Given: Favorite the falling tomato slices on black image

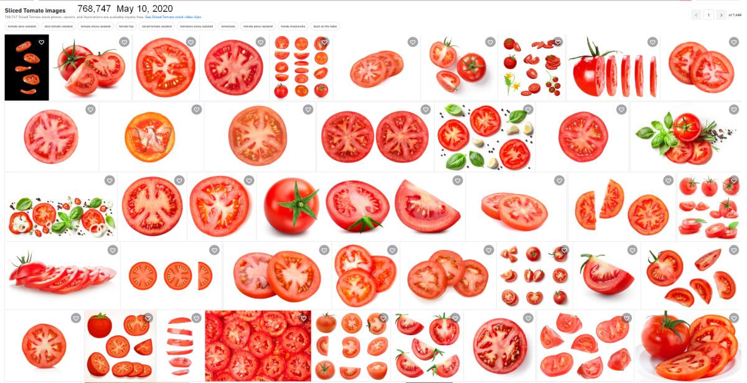Looking at the screenshot, I should [x=41, y=42].
